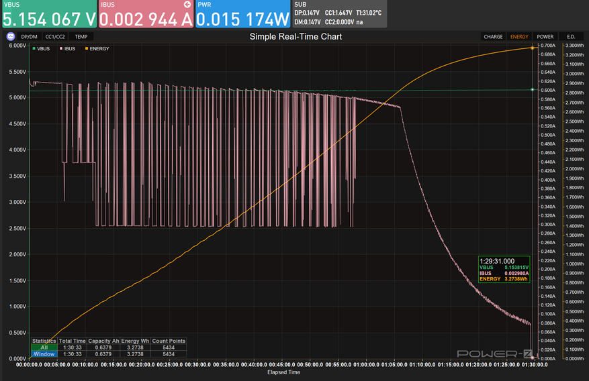Select the All row in Statistics table
This screenshot has height=381, width=589.
(x=44, y=347)
